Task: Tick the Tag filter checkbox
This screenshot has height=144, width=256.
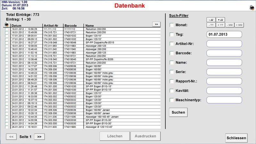Action: click(x=172, y=34)
